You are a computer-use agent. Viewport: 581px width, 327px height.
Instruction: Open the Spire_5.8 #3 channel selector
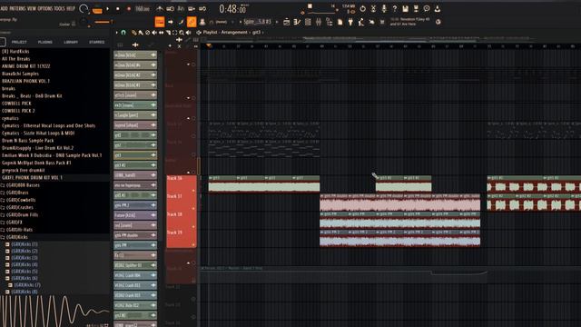point(258,22)
